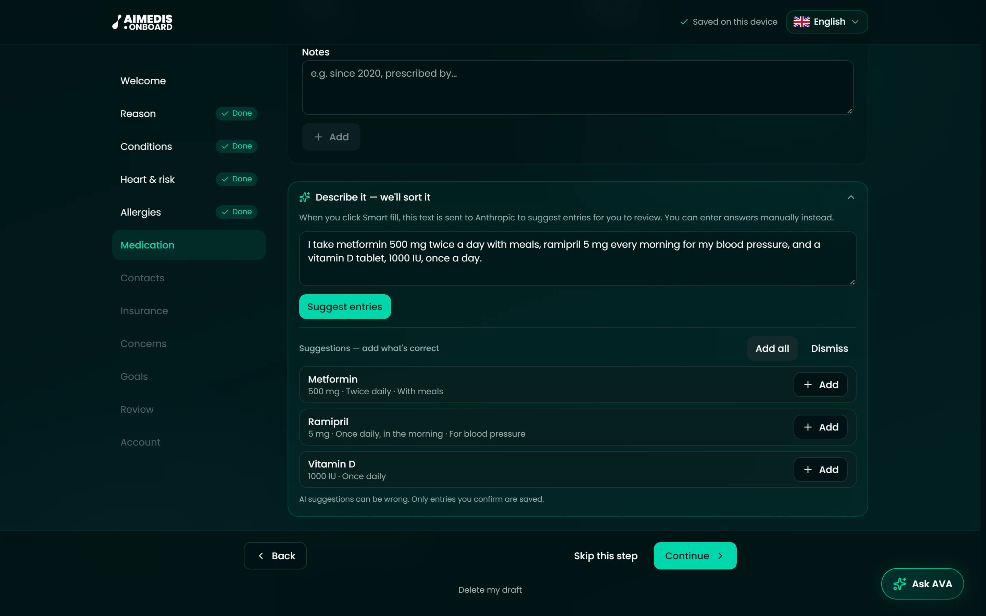Collapse the Describe it panel chevron

point(851,197)
